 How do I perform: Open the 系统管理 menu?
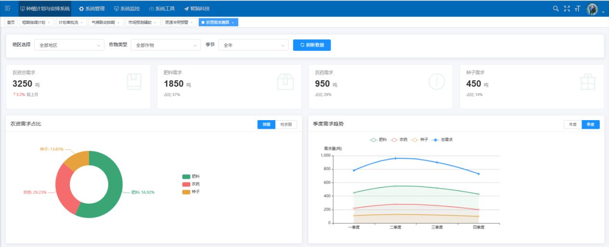pyautogui.click(x=91, y=9)
